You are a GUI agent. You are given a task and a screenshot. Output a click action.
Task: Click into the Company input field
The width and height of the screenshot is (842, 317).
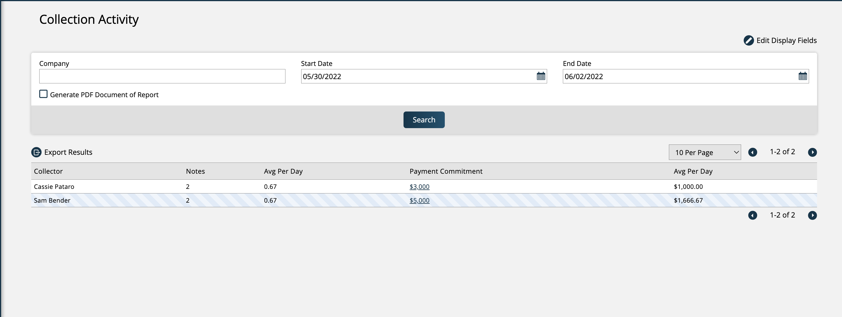162,76
